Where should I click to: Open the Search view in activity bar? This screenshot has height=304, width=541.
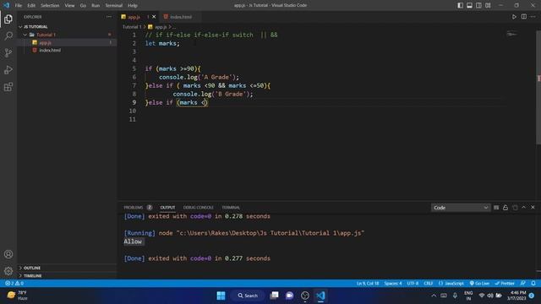click(8, 35)
